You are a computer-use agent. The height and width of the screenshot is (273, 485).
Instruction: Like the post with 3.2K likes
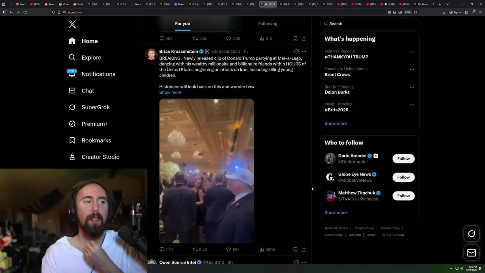click(x=233, y=39)
